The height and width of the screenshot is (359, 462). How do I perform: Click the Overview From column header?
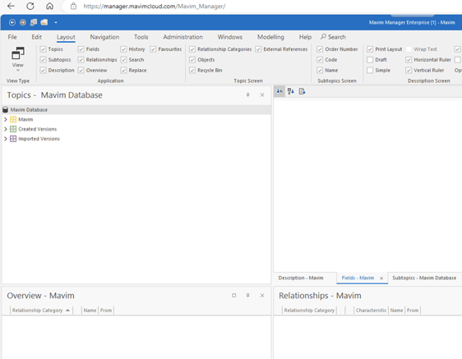(106, 311)
